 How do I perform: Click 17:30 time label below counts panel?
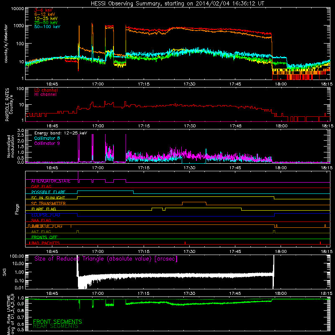[x=189, y=84]
